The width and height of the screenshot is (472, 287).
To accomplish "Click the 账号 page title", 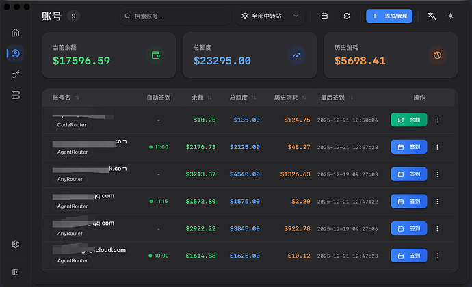I will click(x=52, y=16).
